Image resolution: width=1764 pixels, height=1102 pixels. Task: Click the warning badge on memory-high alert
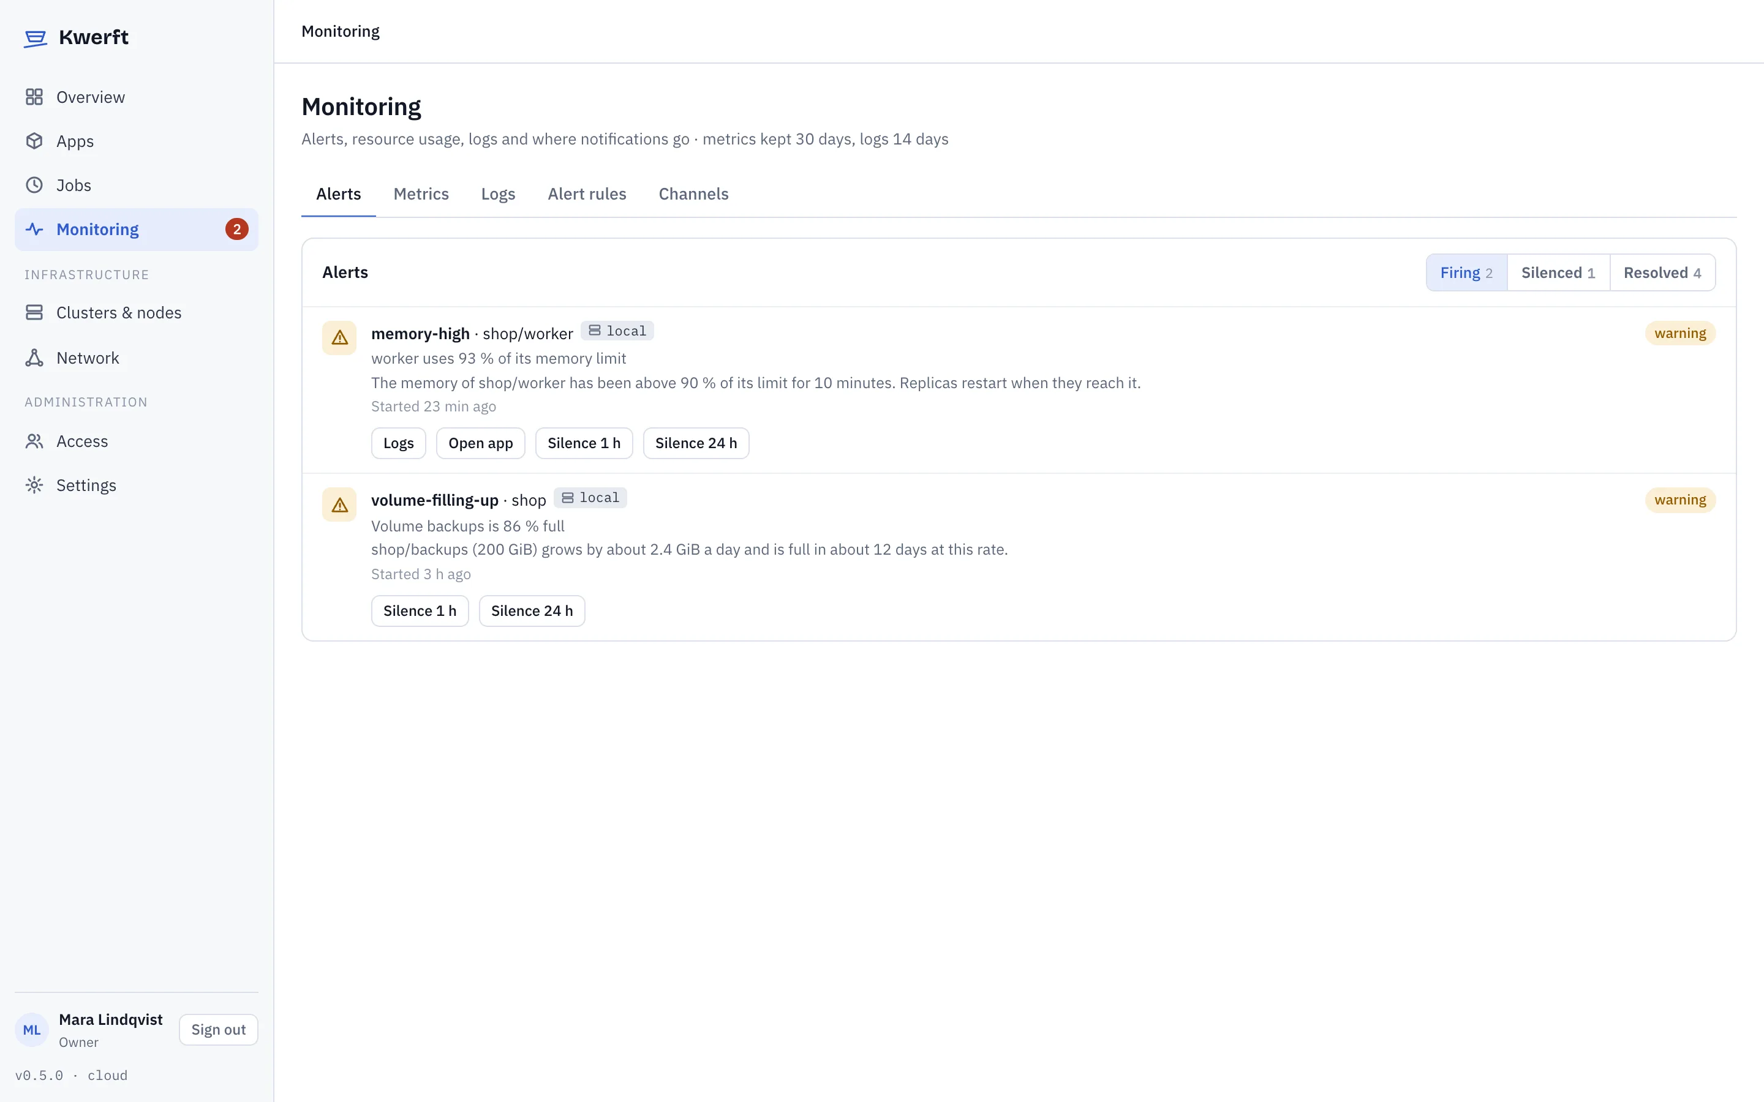tap(1679, 333)
